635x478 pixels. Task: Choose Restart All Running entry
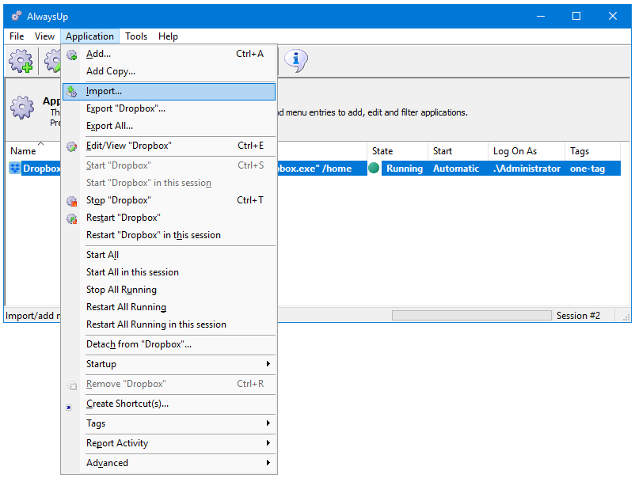click(x=169, y=307)
